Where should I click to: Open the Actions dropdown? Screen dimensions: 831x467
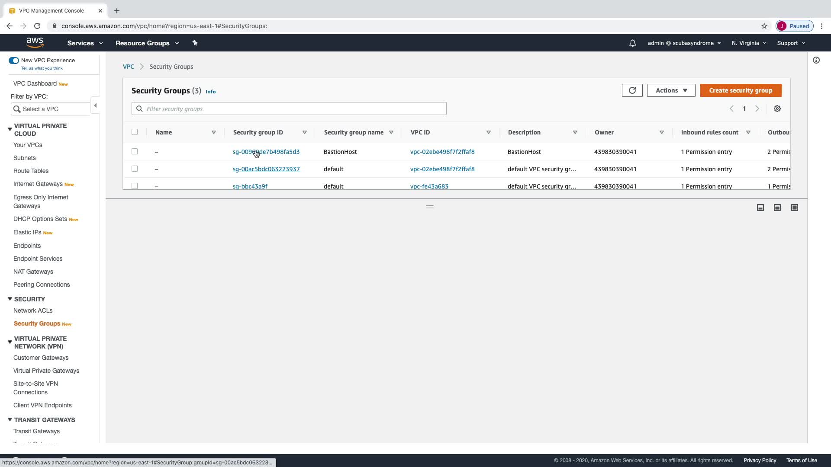671,90
